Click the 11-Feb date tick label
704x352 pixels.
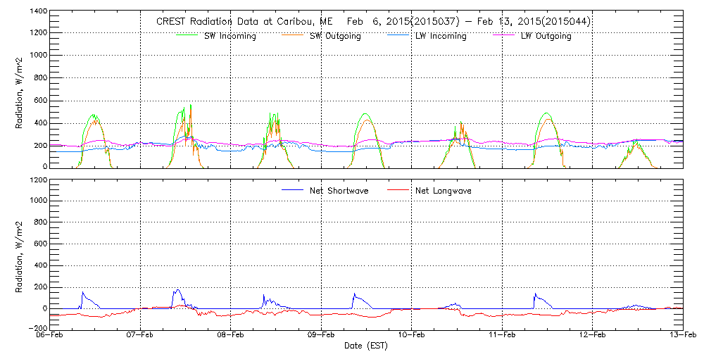click(502, 336)
